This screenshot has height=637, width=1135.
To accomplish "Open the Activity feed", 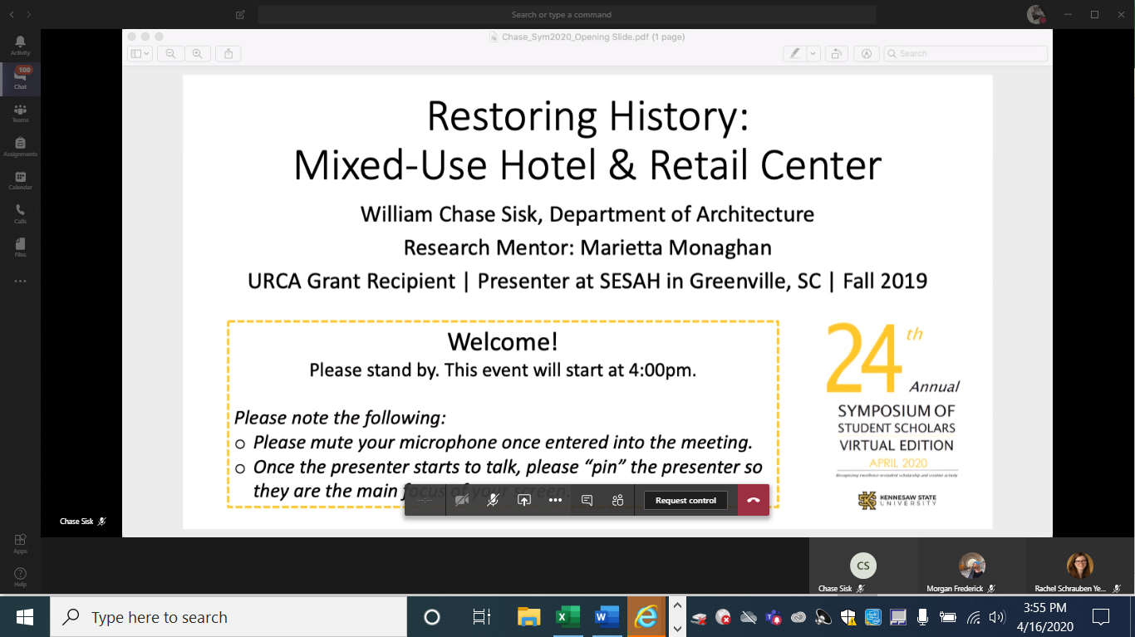I will click(20, 45).
